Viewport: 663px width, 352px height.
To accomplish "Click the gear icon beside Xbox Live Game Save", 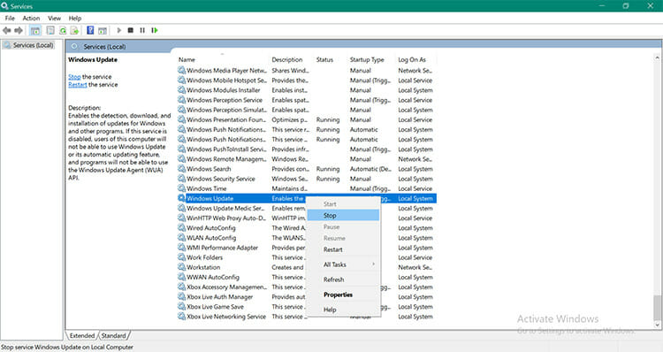I will coord(181,307).
